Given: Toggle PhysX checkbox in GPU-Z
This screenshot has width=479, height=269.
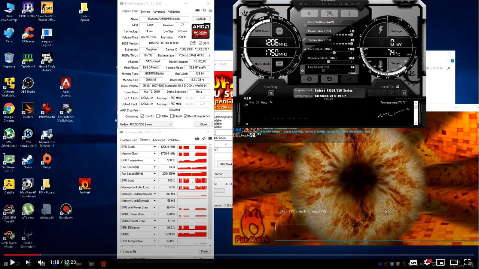Looking at the screenshot, I should coord(171,116).
